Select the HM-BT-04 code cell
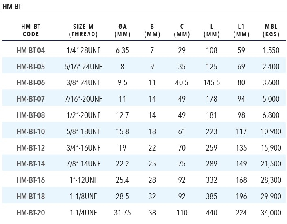 (x=31, y=51)
